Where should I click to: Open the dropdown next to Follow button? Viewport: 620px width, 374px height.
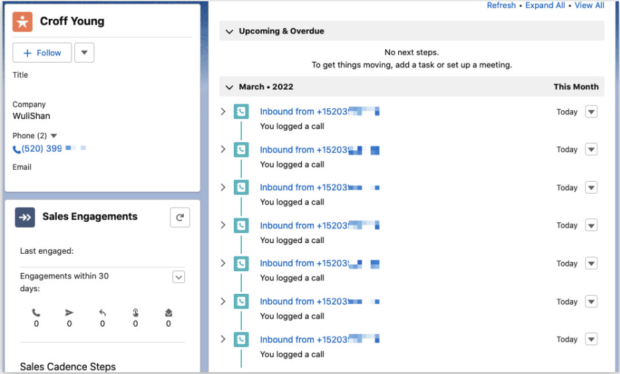pyautogui.click(x=84, y=53)
